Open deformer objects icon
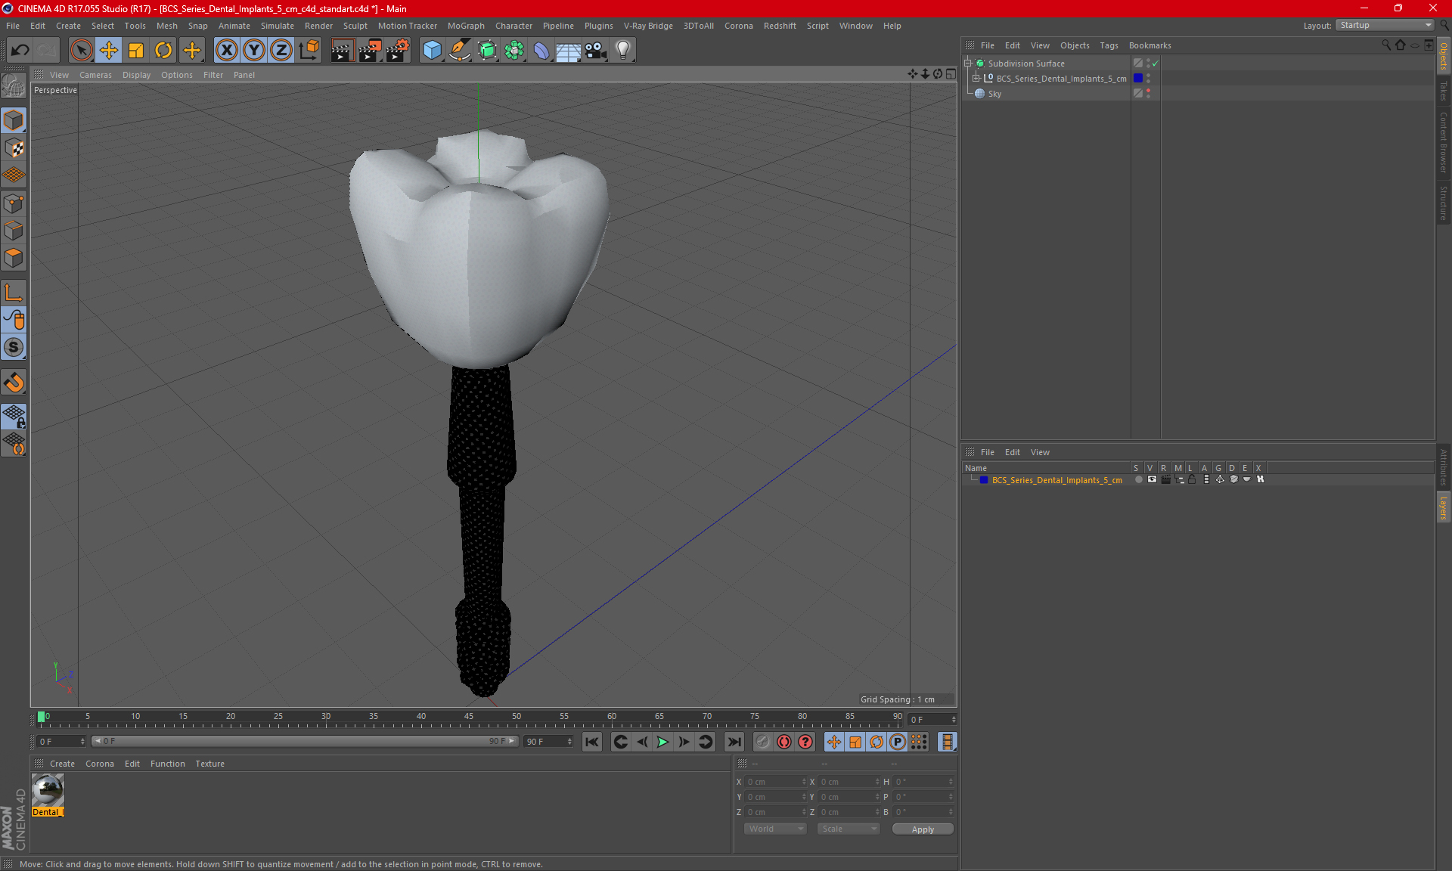 541,50
